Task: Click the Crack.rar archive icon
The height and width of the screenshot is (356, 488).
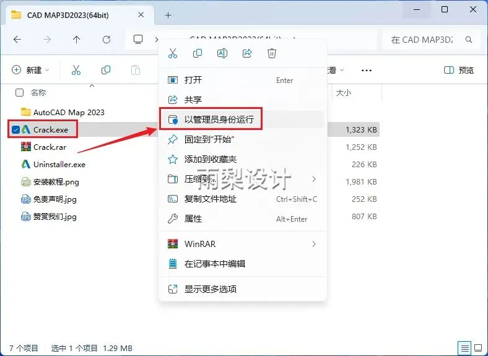Action: pos(26,147)
